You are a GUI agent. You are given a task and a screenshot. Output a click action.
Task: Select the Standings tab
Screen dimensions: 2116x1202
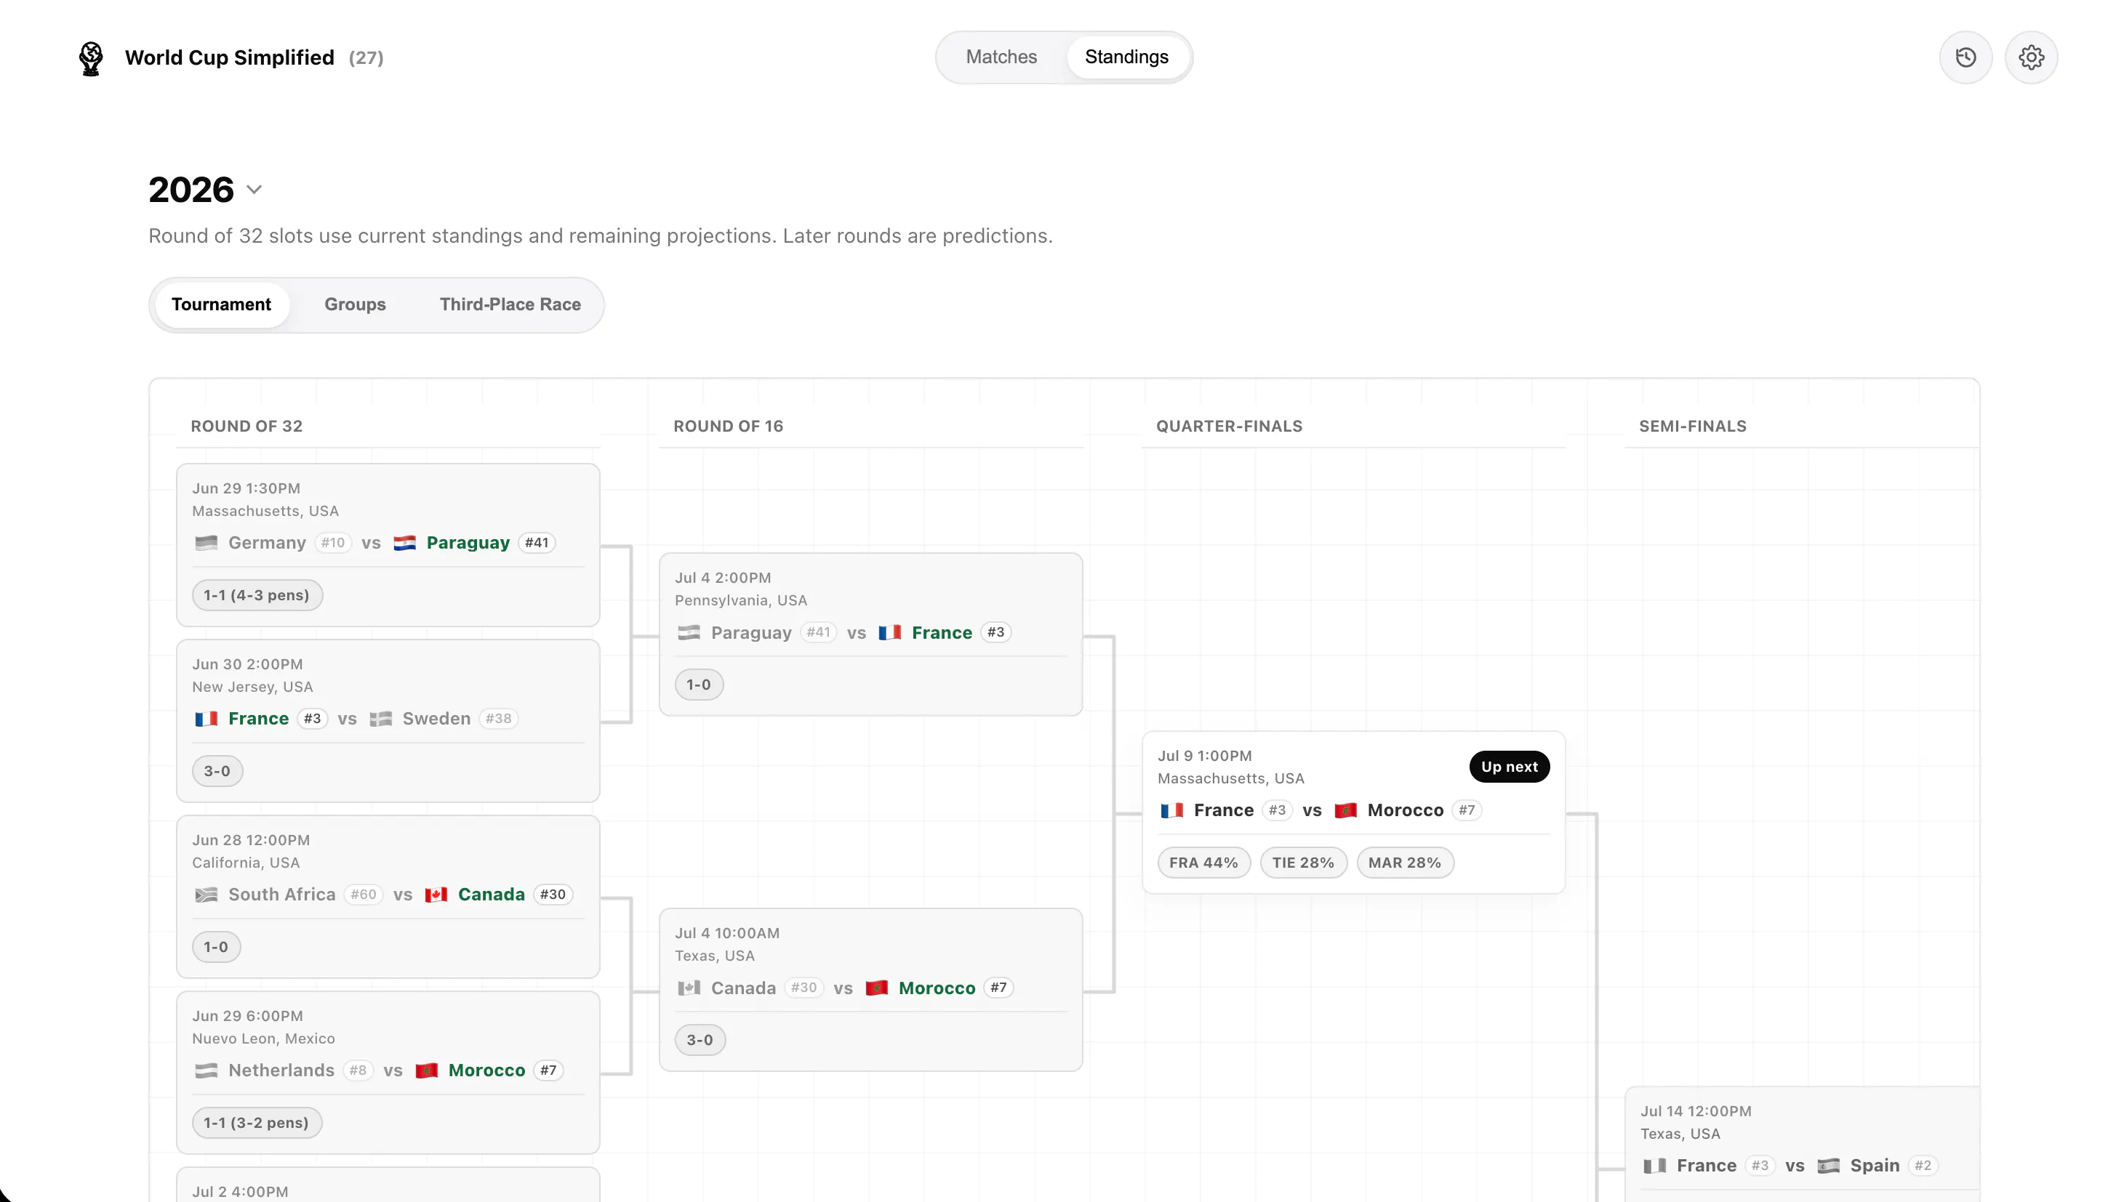(1126, 57)
